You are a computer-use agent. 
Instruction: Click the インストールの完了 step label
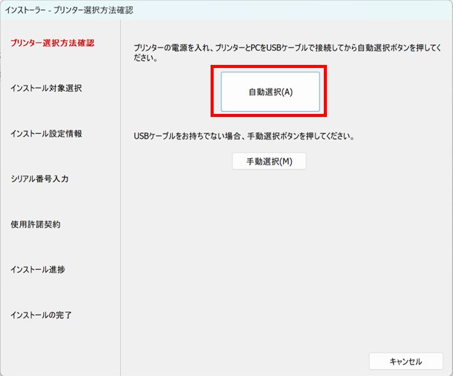click(41, 315)
